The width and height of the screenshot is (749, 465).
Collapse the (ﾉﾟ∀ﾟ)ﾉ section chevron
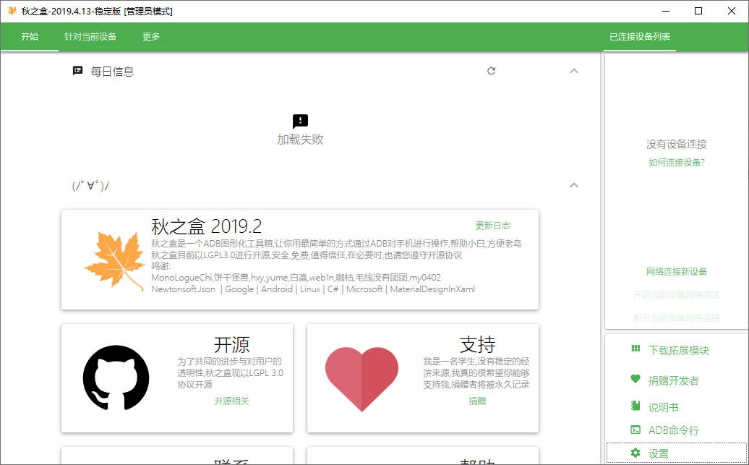(574, 185)
